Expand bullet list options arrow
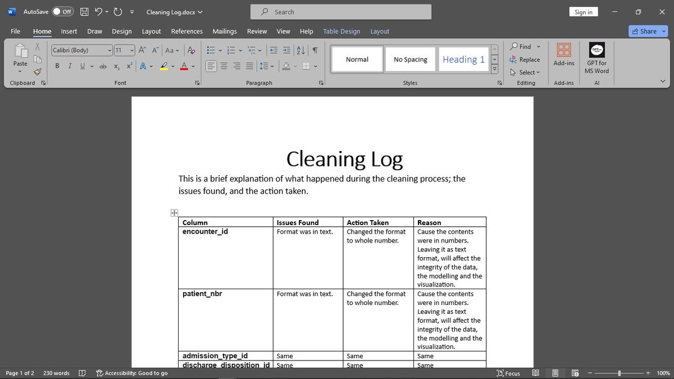 click(220, 50)
